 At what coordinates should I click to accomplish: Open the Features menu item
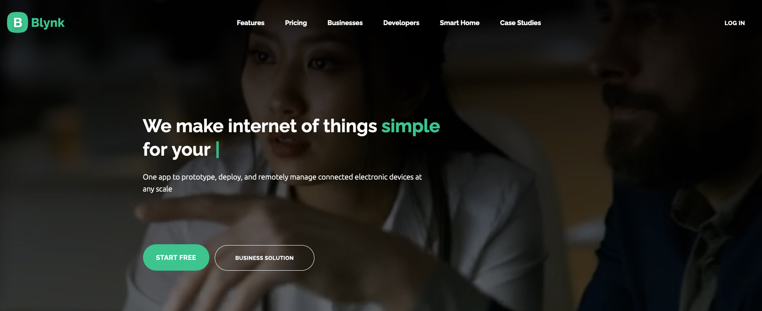point(251,23)
